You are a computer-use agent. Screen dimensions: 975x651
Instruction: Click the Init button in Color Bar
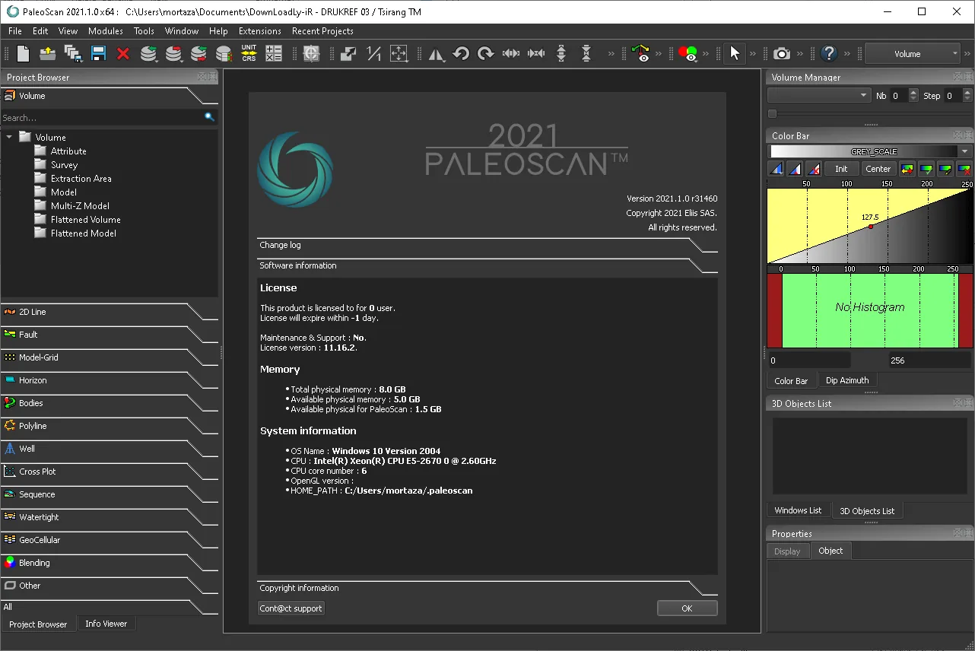(x=841, y=169)
